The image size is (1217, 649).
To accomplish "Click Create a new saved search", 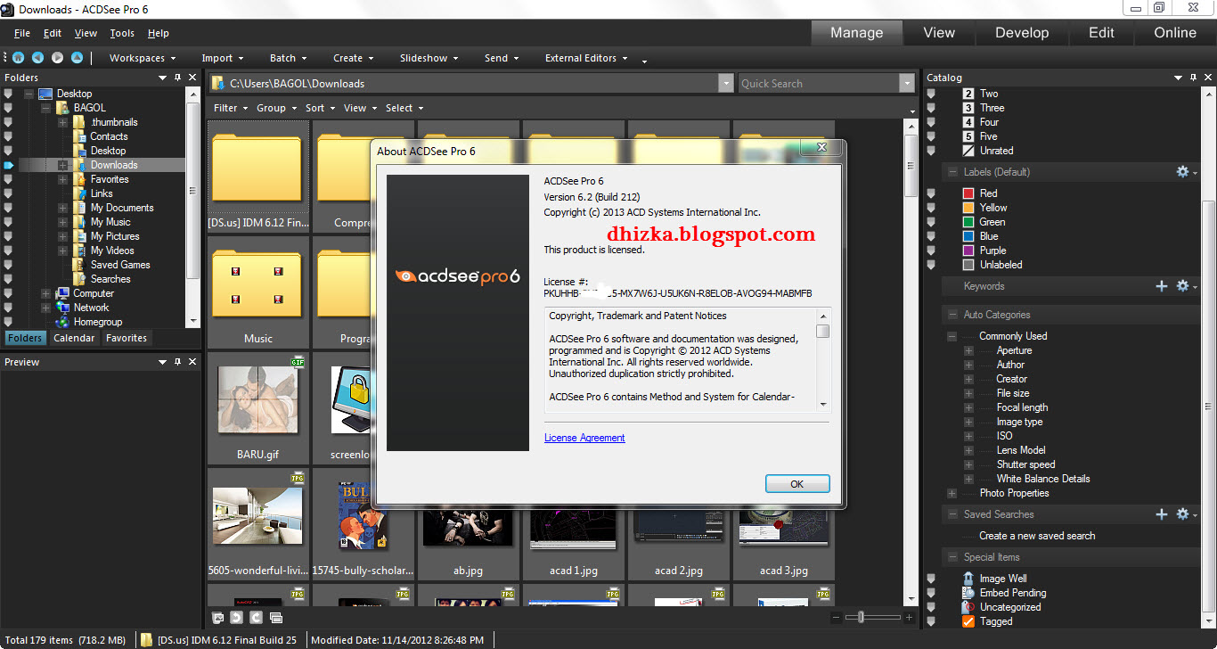I will click(1037, 536).
